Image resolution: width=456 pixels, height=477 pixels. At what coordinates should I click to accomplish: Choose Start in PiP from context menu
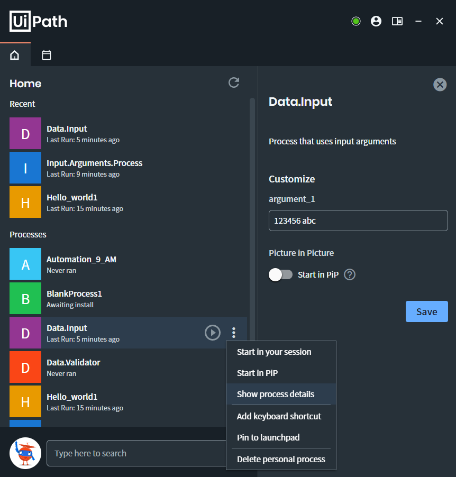pyautogui.click(x=281, y=373)
